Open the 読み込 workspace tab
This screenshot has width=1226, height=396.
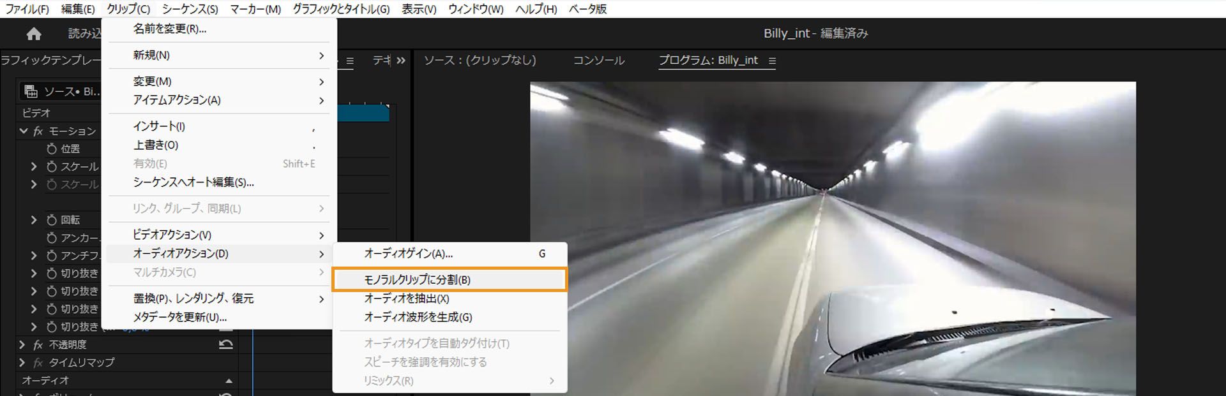(84, 34)
